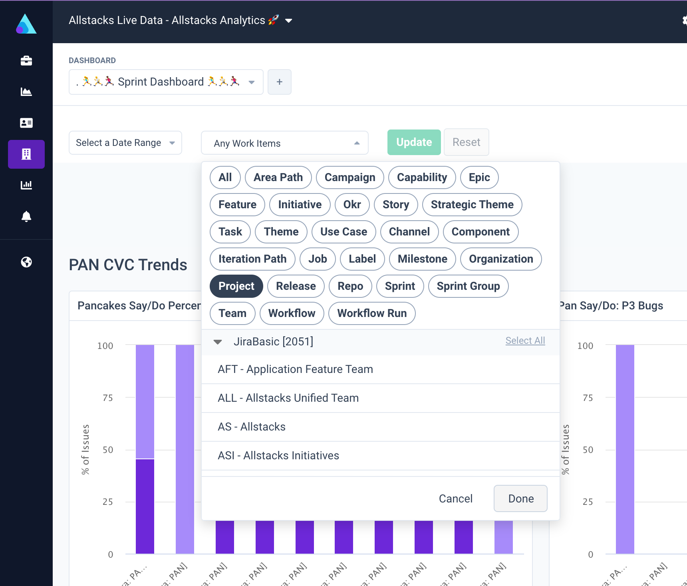Toggle the Feature filter chip
Screen dimensions: 687x586
pos(238,205)
